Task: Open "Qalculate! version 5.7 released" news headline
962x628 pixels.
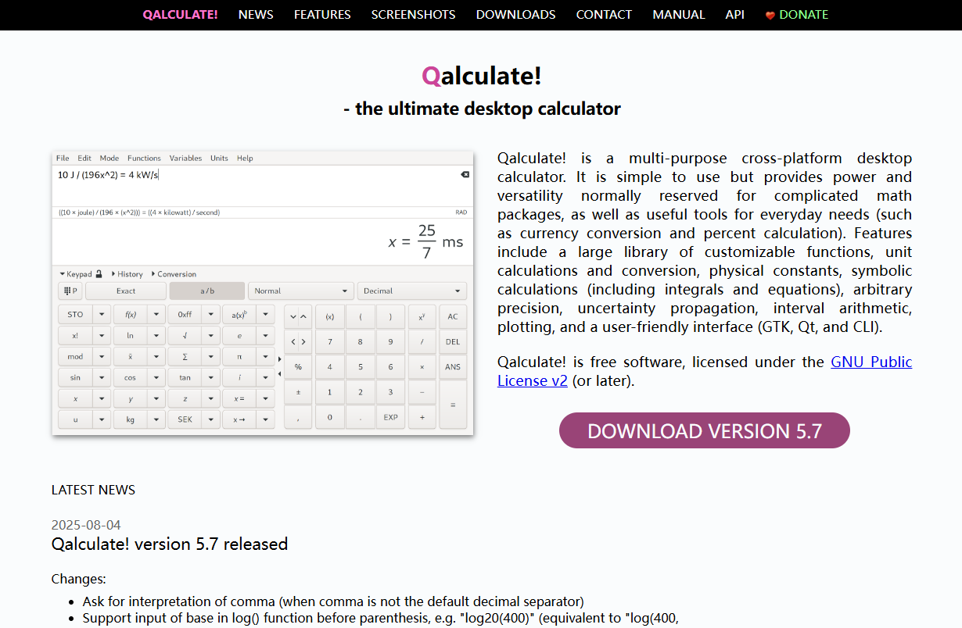Action: (x=170, y=544)
